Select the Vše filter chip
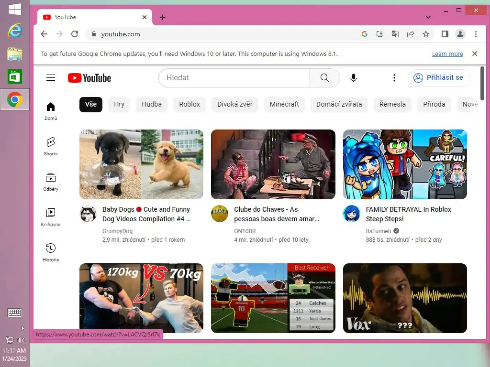This screenshot has height=367, width=490. point(91,104)
